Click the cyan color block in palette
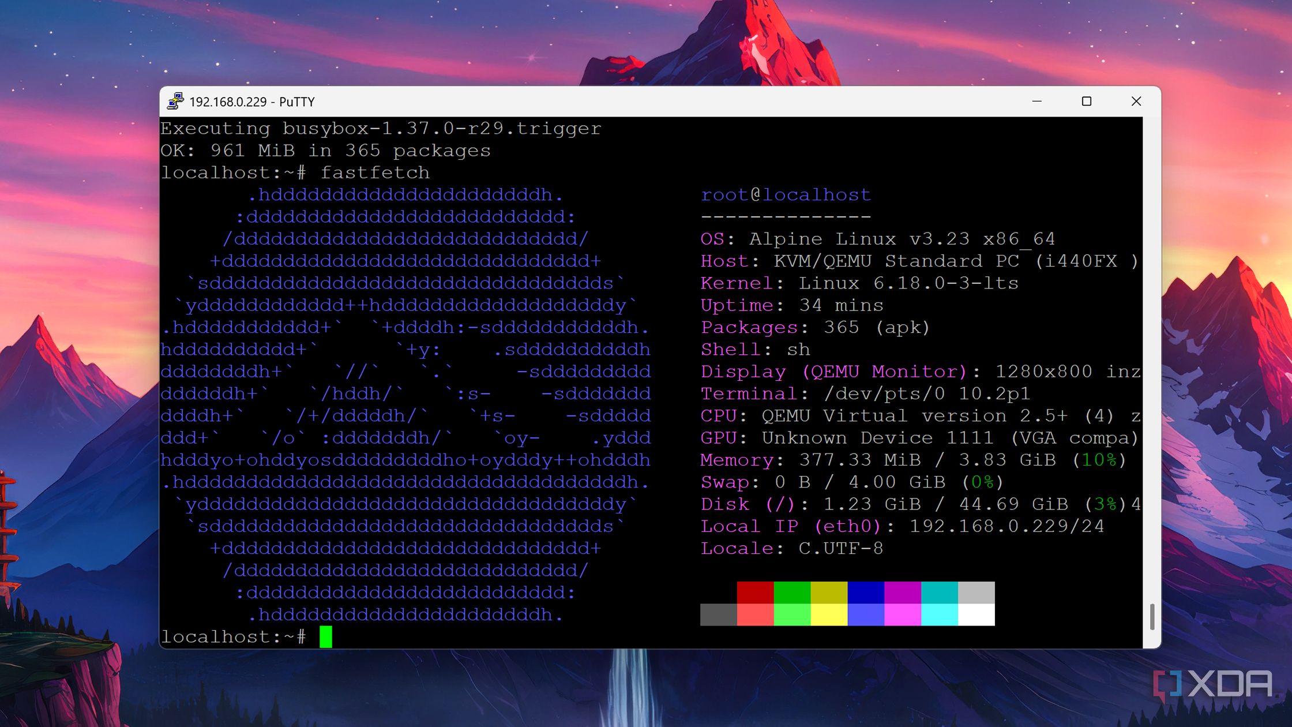1292x727 pixels. 940,593
